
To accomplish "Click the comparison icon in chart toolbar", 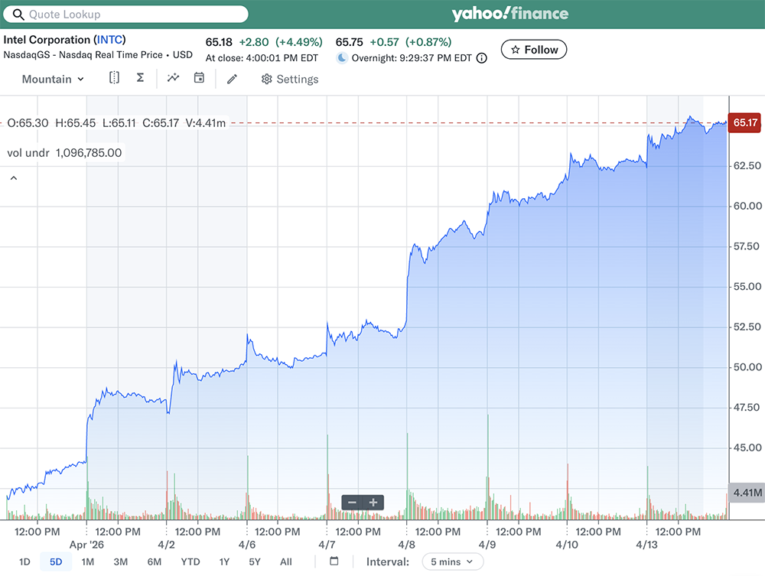I will point(114,78).
